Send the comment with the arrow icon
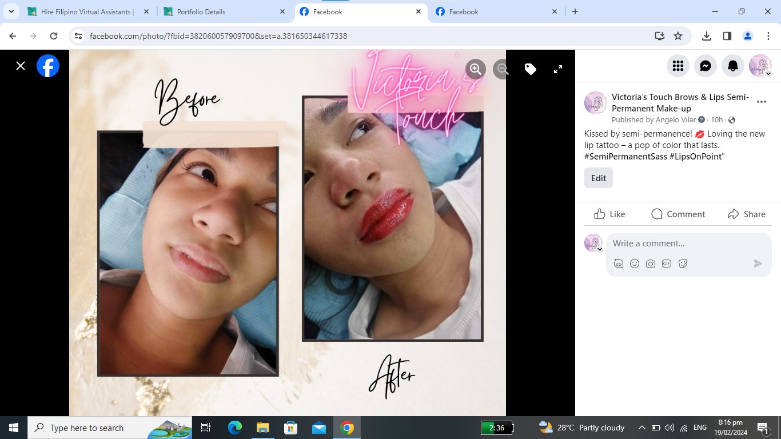This screenshot has width=781, height=439. [758, 264]
